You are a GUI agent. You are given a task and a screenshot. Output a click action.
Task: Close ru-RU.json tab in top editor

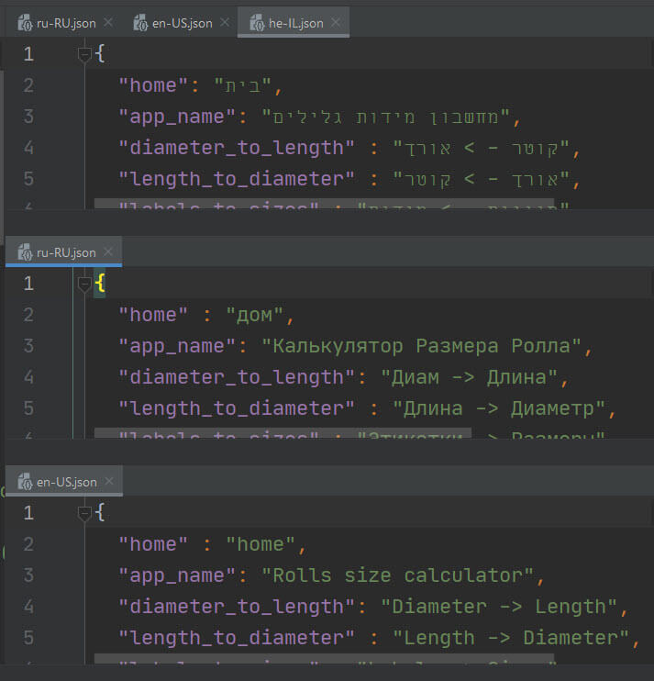(x=108, y=22)
